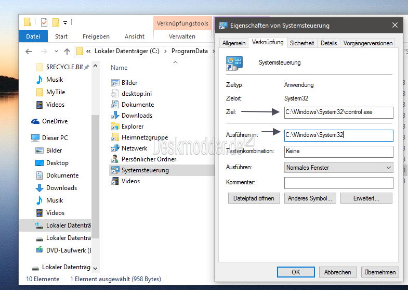Viewport: 408px width, 290px height.
Task: Select the Downloads shortcut icon in file list
Action: pyautogui.click(x=115, y=116)
